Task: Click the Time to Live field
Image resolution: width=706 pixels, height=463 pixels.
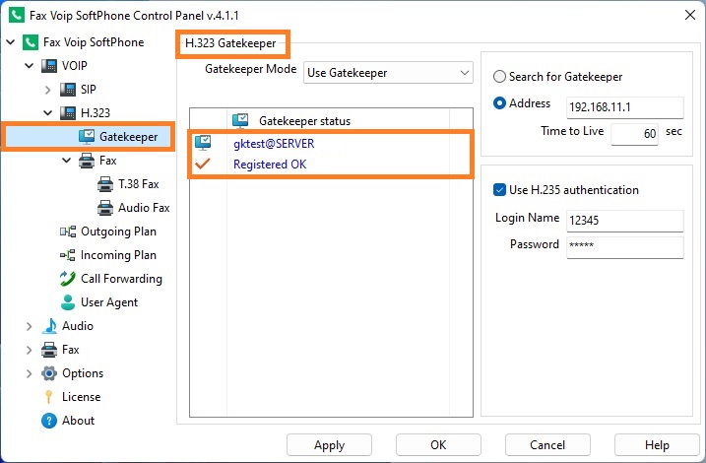Action: click(634, 133)
